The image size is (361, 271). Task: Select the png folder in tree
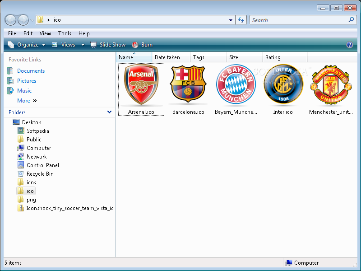31,200
